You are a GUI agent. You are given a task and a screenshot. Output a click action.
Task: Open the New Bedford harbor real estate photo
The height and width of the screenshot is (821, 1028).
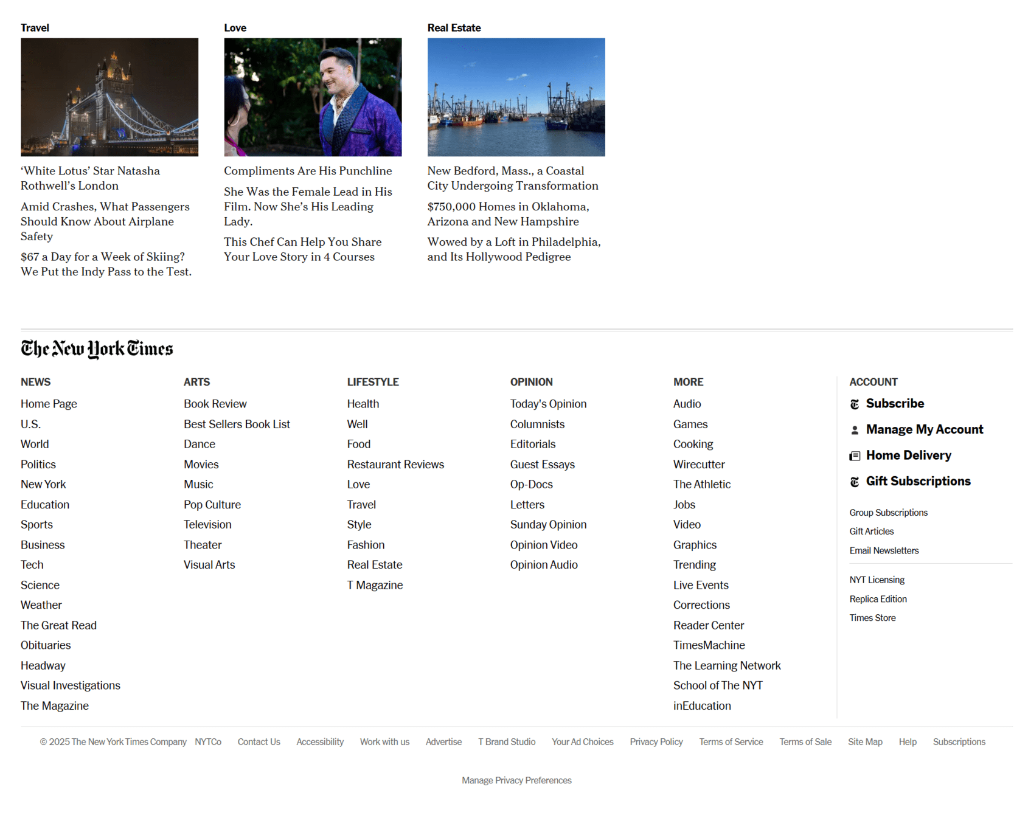click(516, 97)
